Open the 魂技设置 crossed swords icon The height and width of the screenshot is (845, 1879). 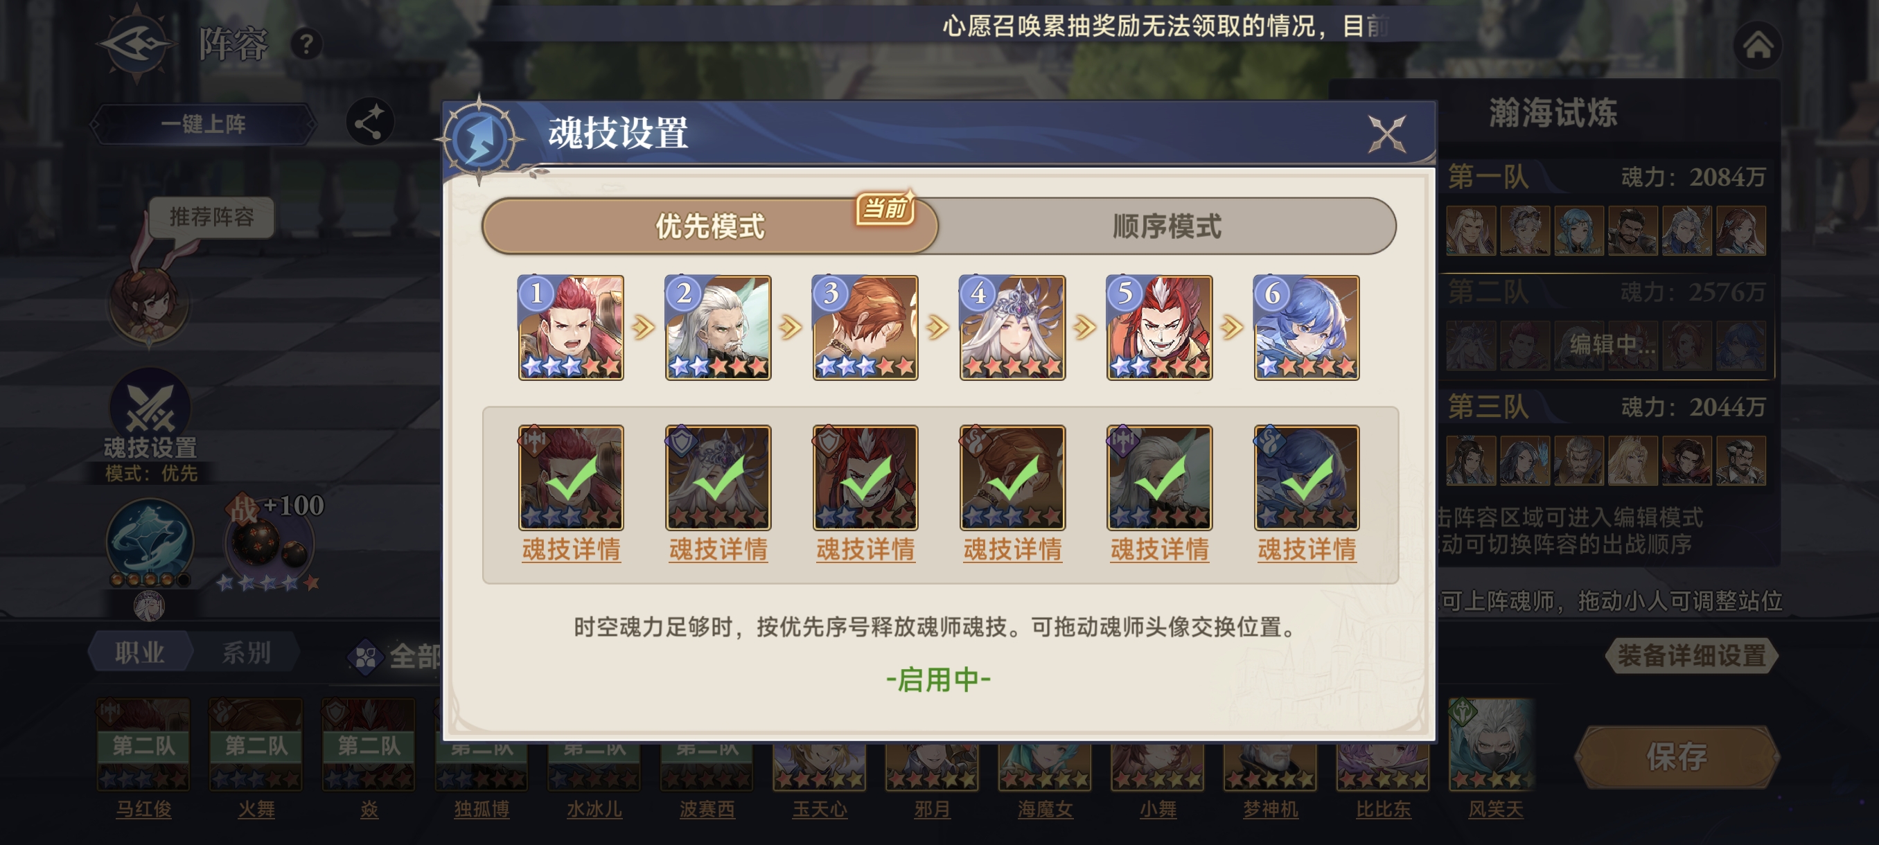pos(150,408)
